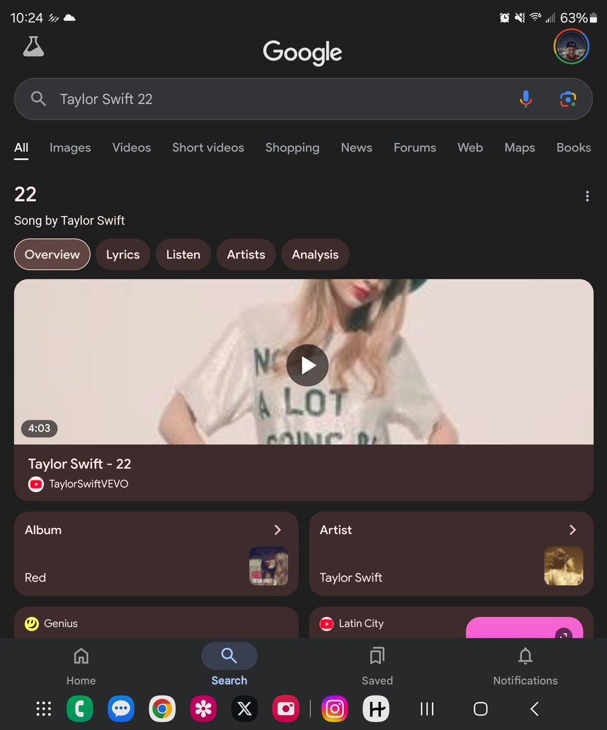Open the Red album cover thumbnail
This screenshot has height=730, width=607.
[x=269, y=566]
